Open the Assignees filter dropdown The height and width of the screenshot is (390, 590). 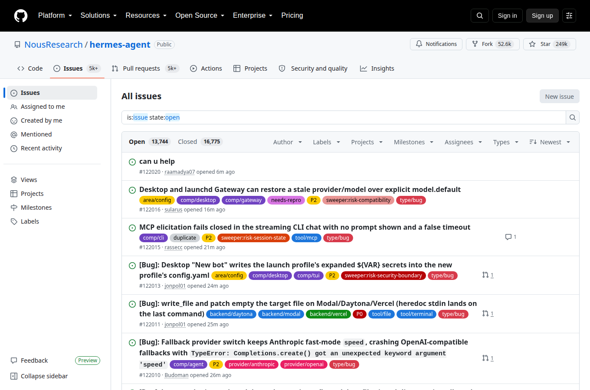point(463,142)
